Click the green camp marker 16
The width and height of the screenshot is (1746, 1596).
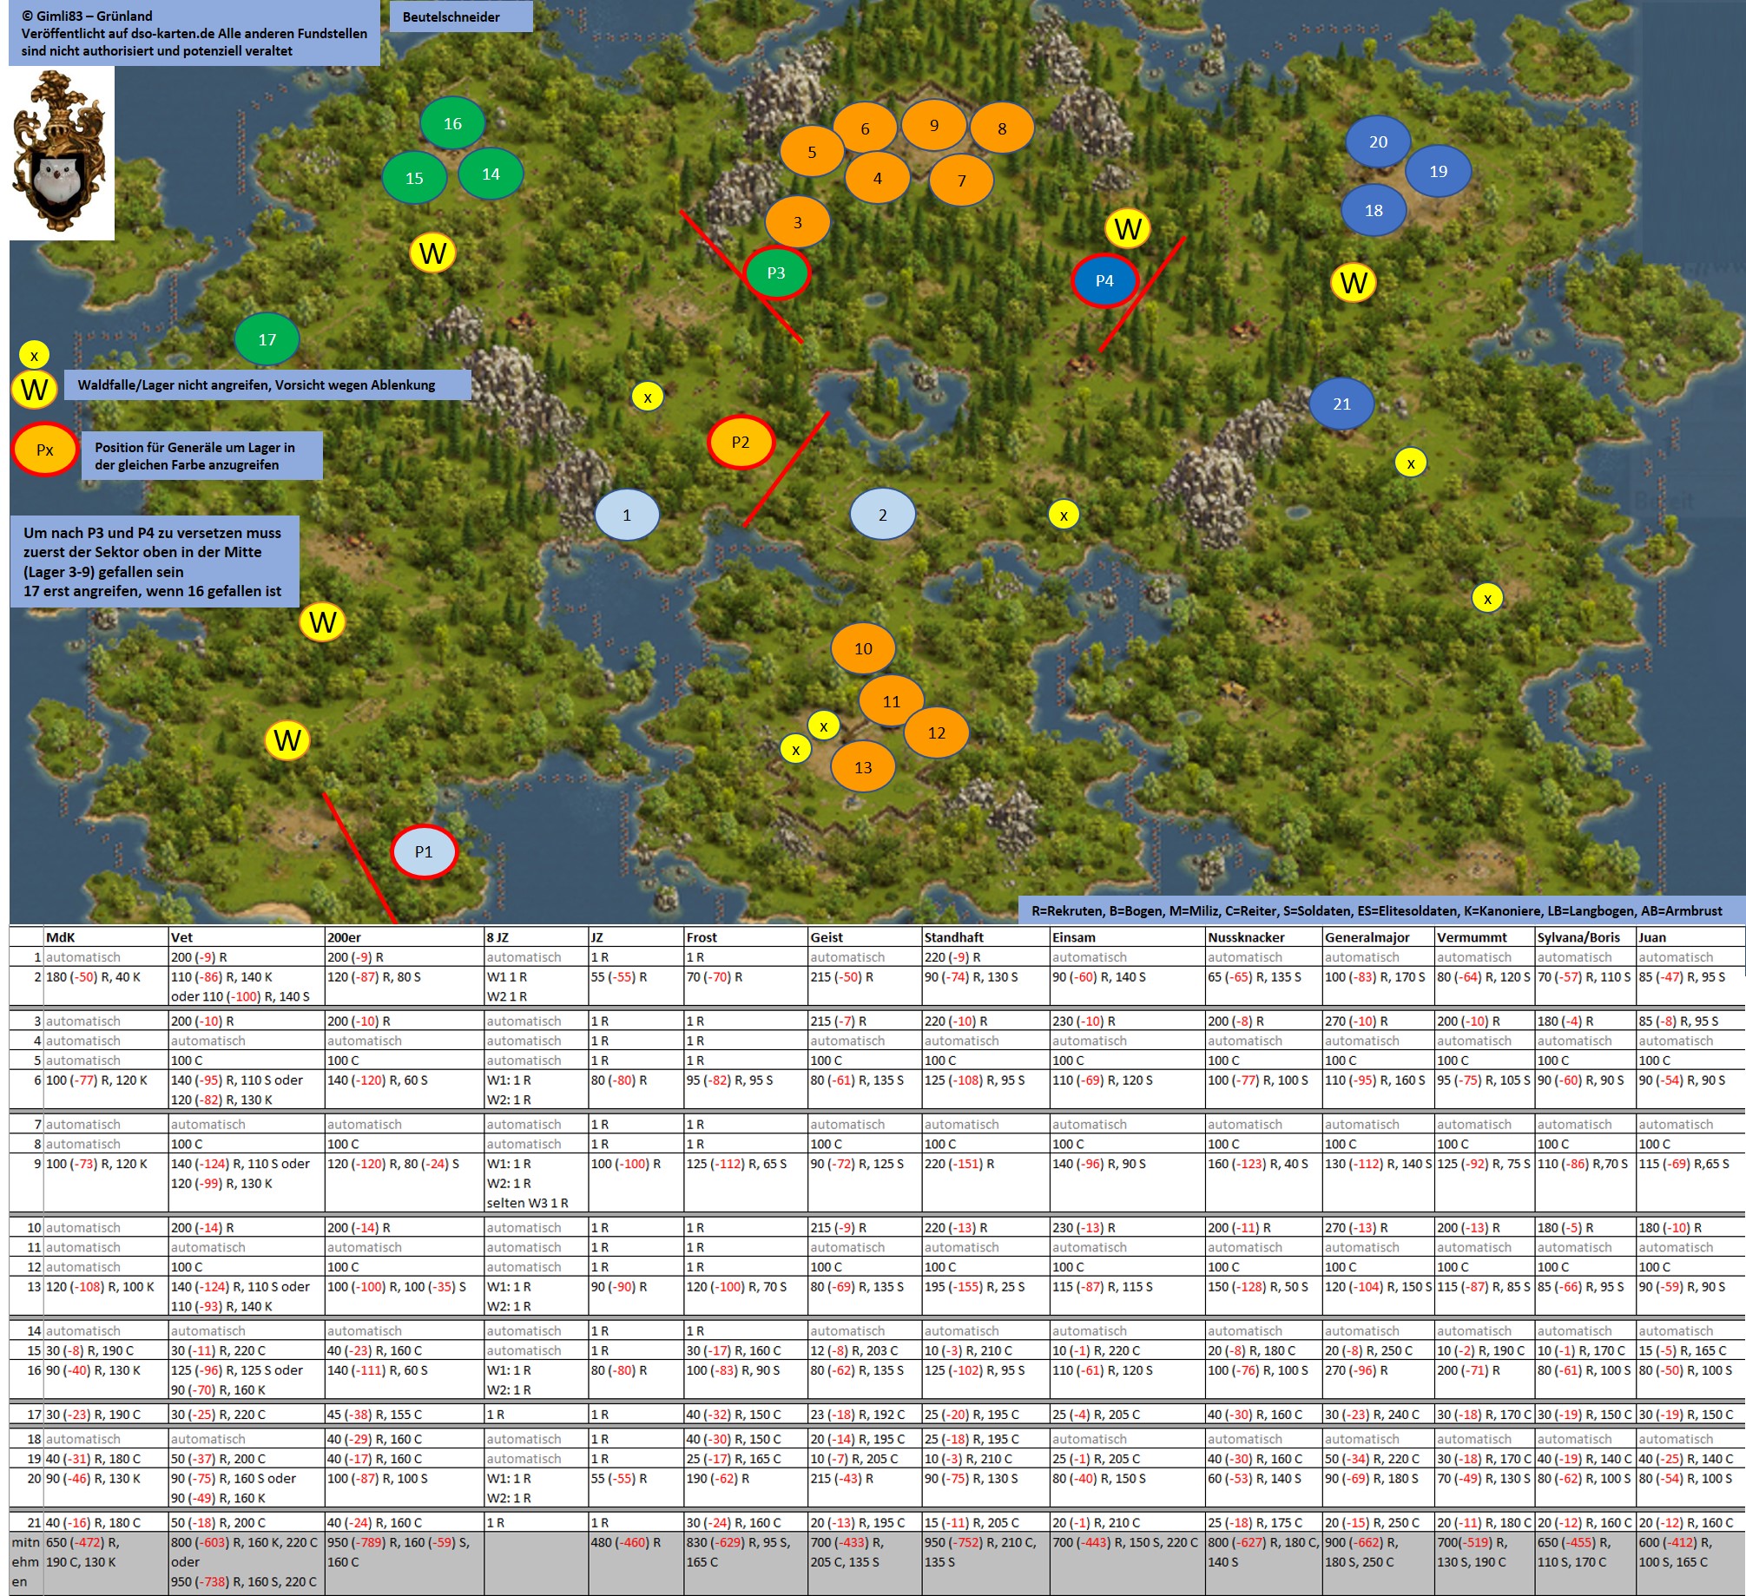(x=452, y=123)
